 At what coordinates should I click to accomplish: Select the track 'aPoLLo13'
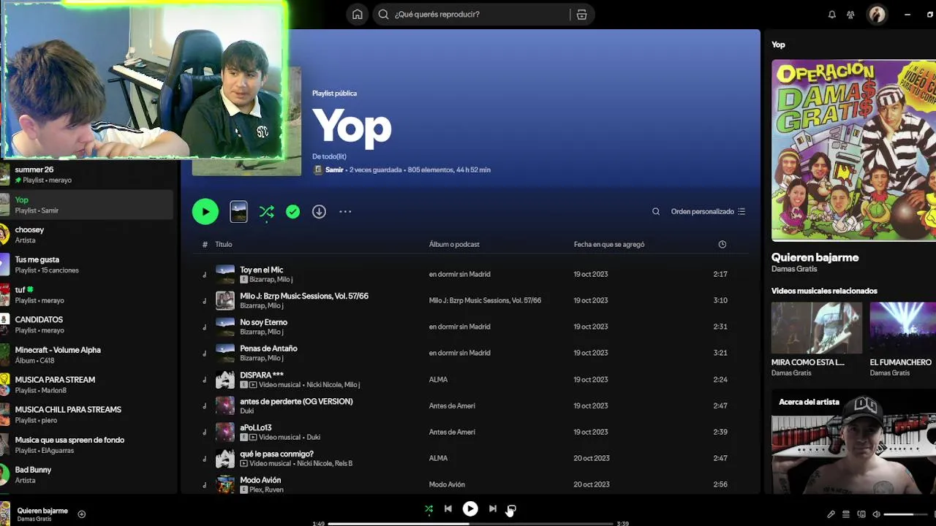point(256,428)
